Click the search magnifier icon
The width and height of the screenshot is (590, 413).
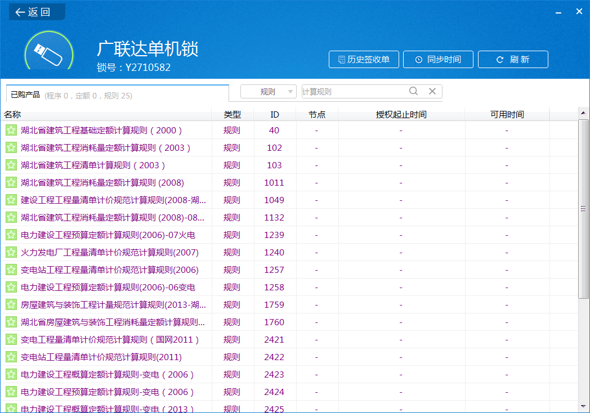(413, 91)
